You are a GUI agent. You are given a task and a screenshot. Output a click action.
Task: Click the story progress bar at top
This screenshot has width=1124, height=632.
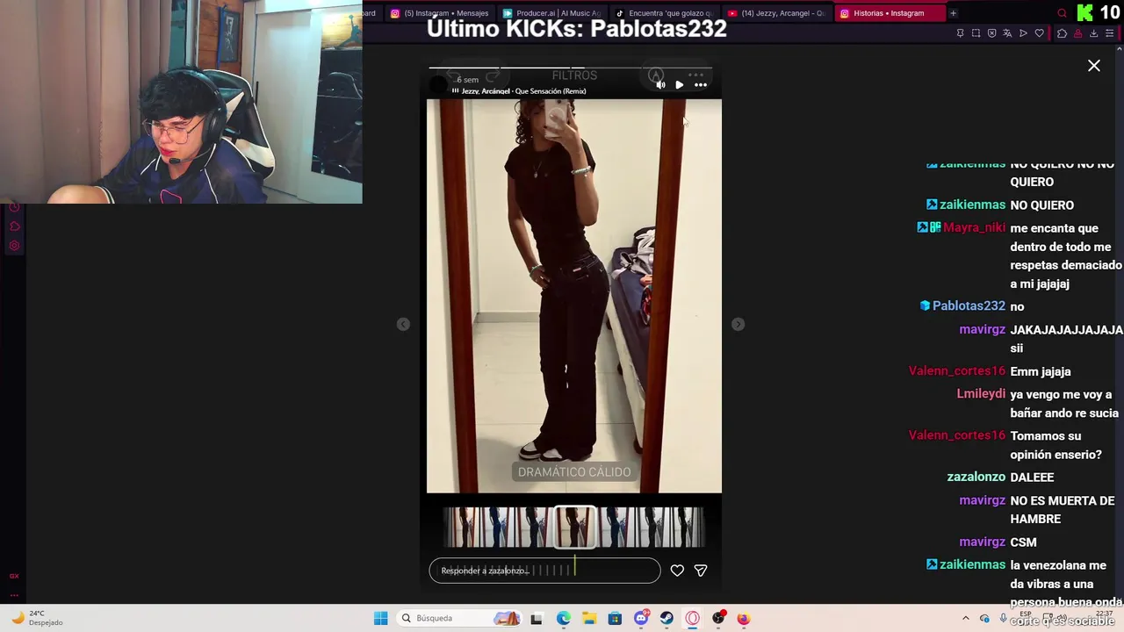(x=571, y=68)
